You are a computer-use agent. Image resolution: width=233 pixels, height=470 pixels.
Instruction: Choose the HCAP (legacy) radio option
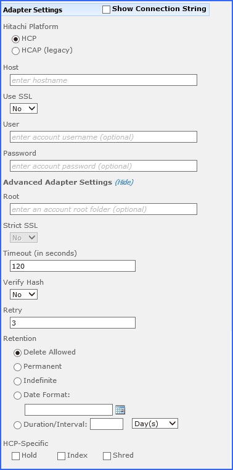point(16,51)
